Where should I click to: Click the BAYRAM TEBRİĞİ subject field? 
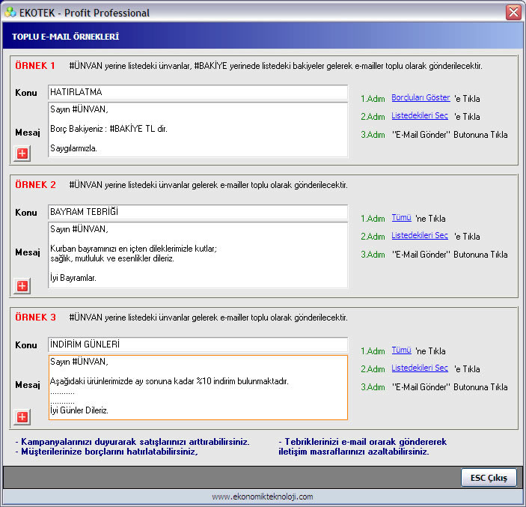(x=198, y=212)
